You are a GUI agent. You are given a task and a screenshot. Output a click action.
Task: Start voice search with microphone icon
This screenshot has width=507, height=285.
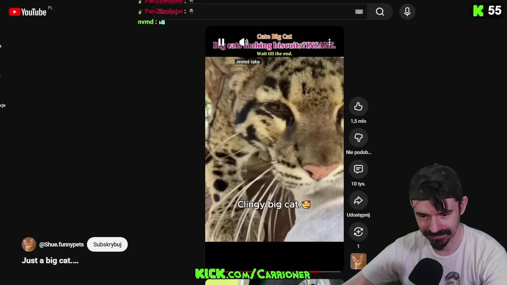pos(407,12)
